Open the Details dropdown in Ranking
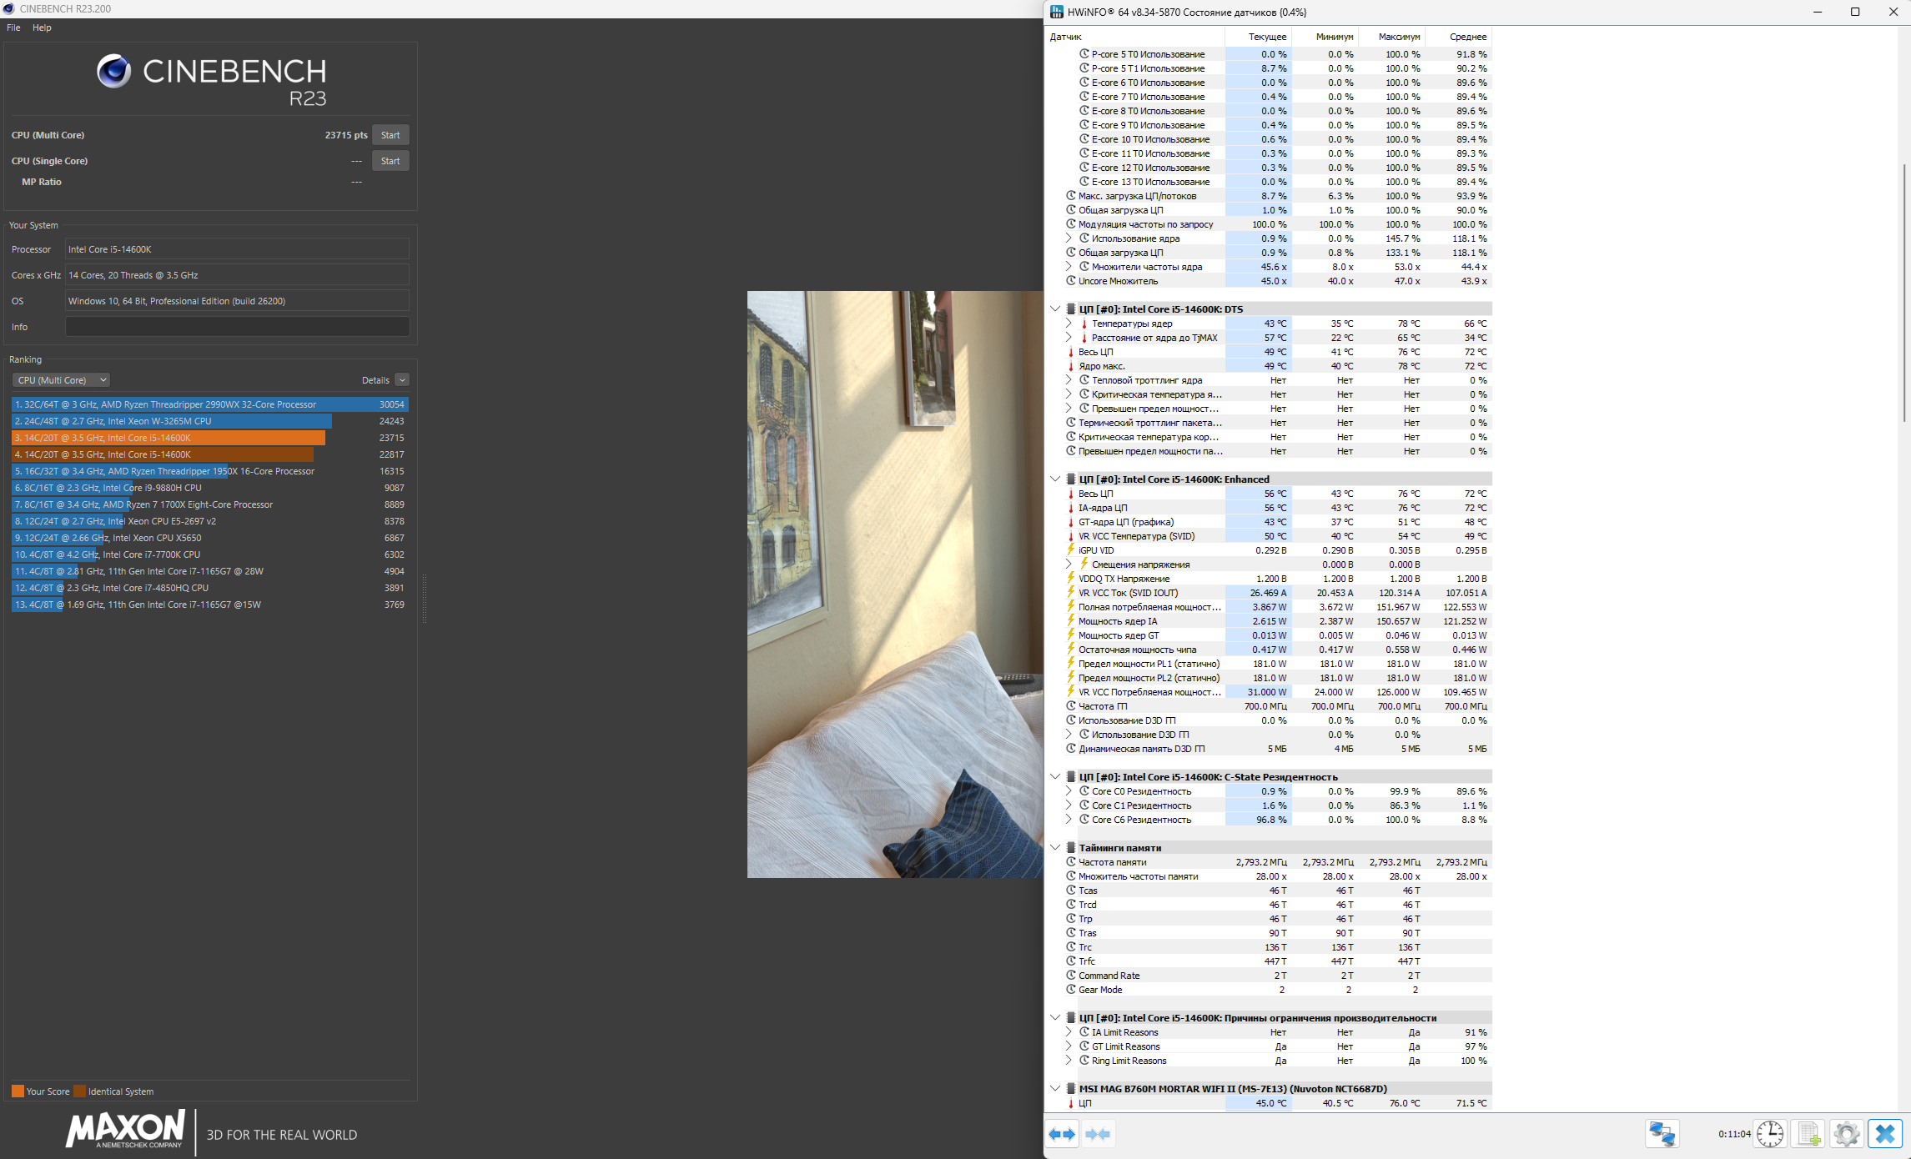This screenshot has height=1159, width=1911. (x=402, y=380)
